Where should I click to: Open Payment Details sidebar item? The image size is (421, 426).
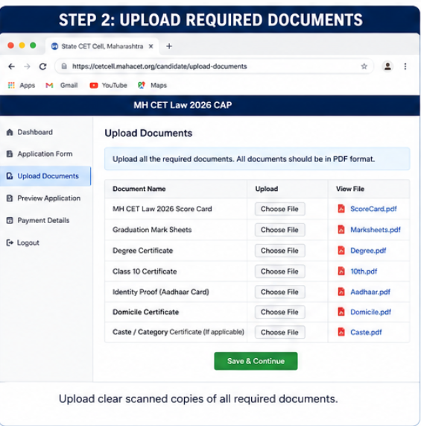38,220
